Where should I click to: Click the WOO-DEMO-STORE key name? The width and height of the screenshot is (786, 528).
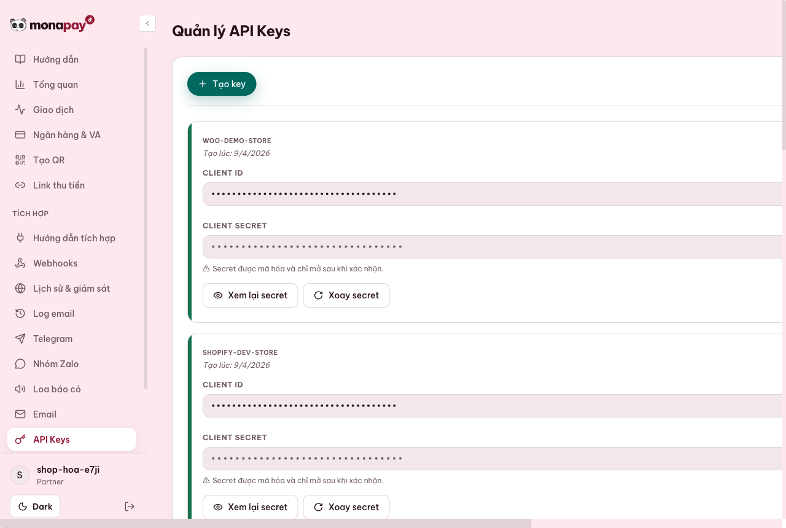pos(237,141)
